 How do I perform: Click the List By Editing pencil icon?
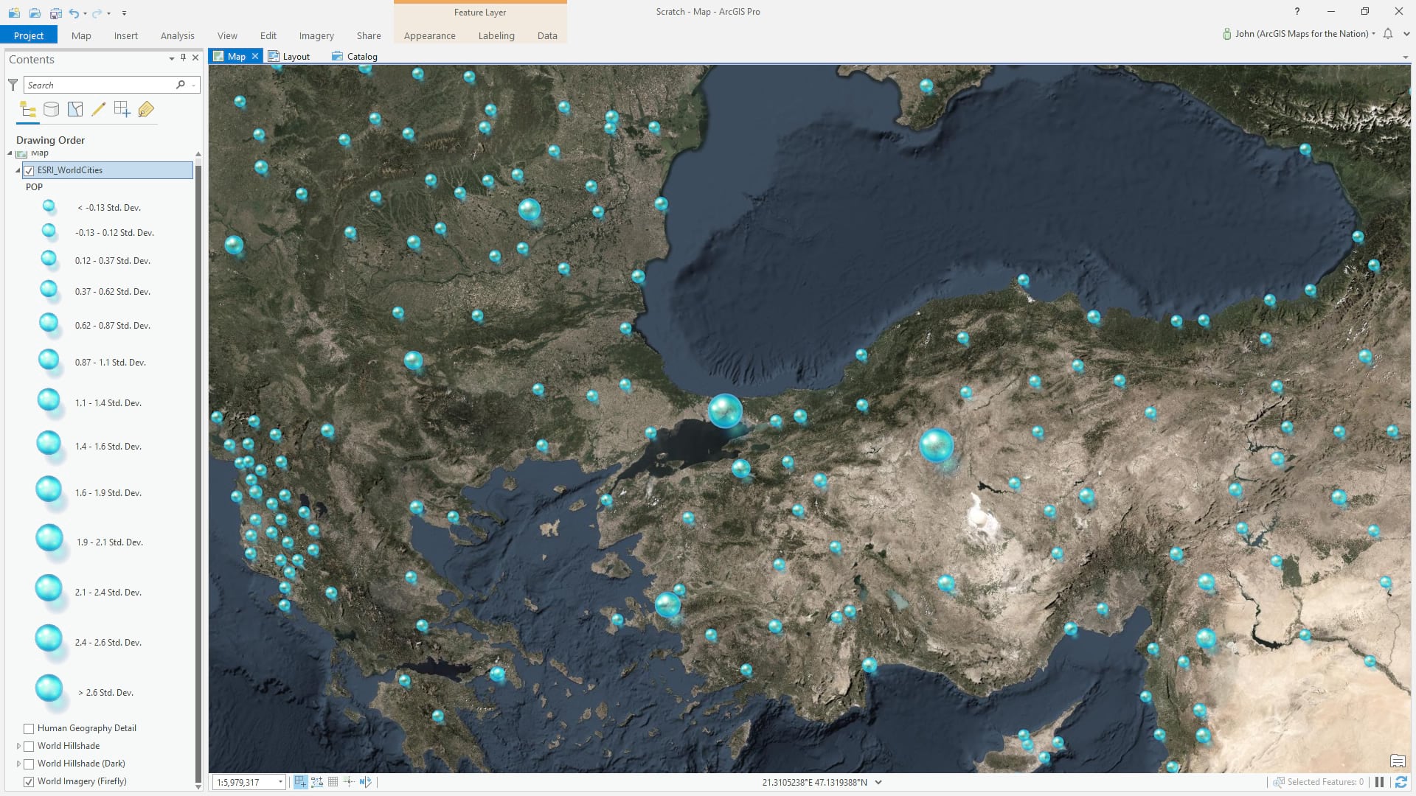98,110
